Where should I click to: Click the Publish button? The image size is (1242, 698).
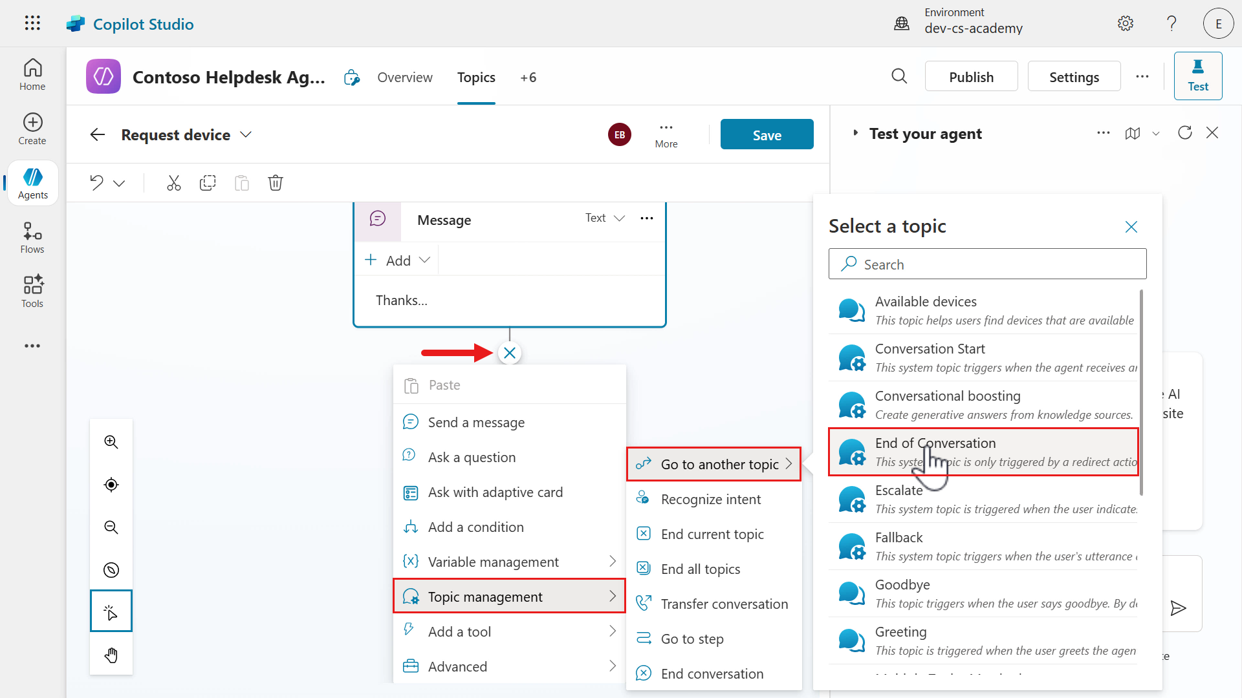pyautogui.click(x=971, y=77)
